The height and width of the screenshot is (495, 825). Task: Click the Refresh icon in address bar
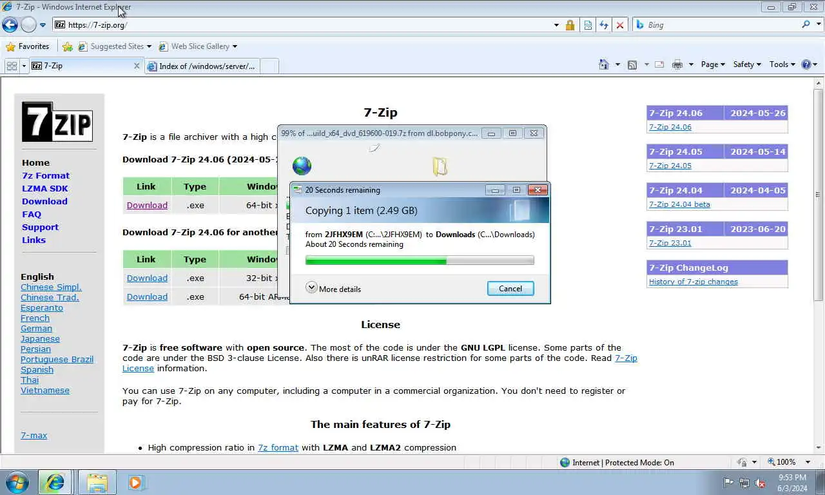click(x=604, y=25)
